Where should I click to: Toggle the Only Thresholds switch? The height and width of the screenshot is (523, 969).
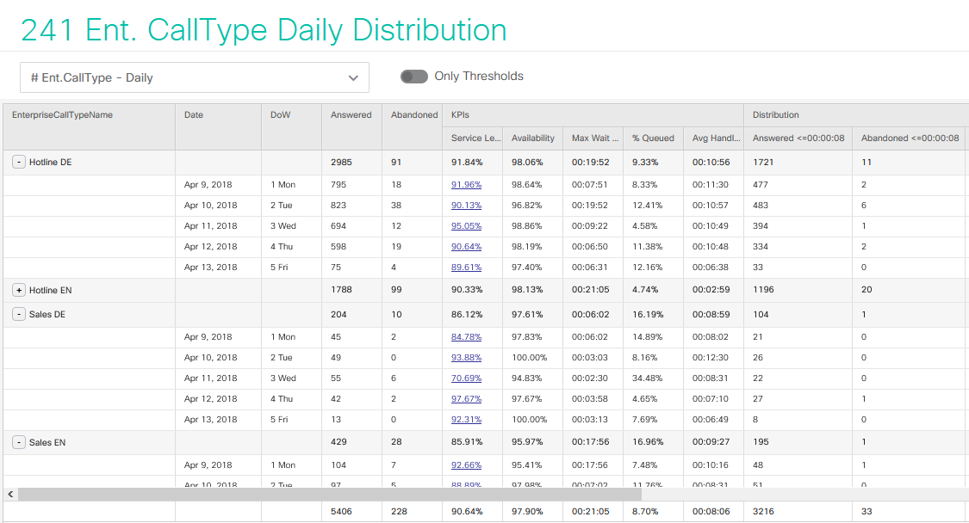[414, 77]
